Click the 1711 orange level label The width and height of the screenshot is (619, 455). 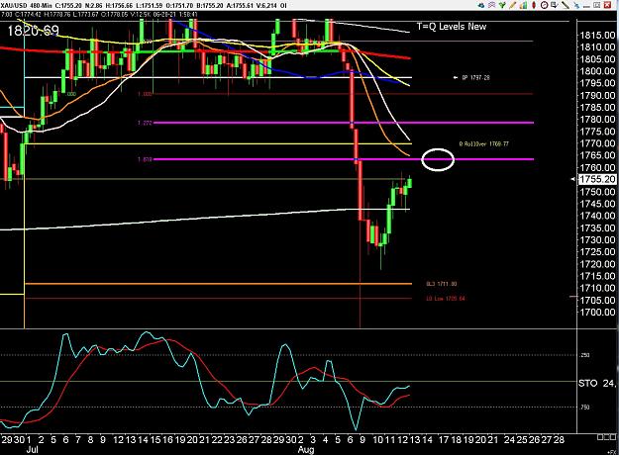tap(442, 284)
